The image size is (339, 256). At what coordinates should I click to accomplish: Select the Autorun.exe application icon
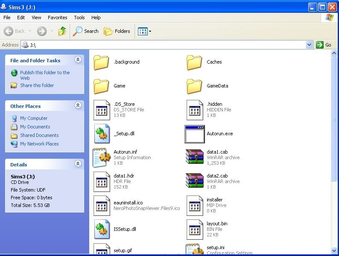[x=195, y=134]
